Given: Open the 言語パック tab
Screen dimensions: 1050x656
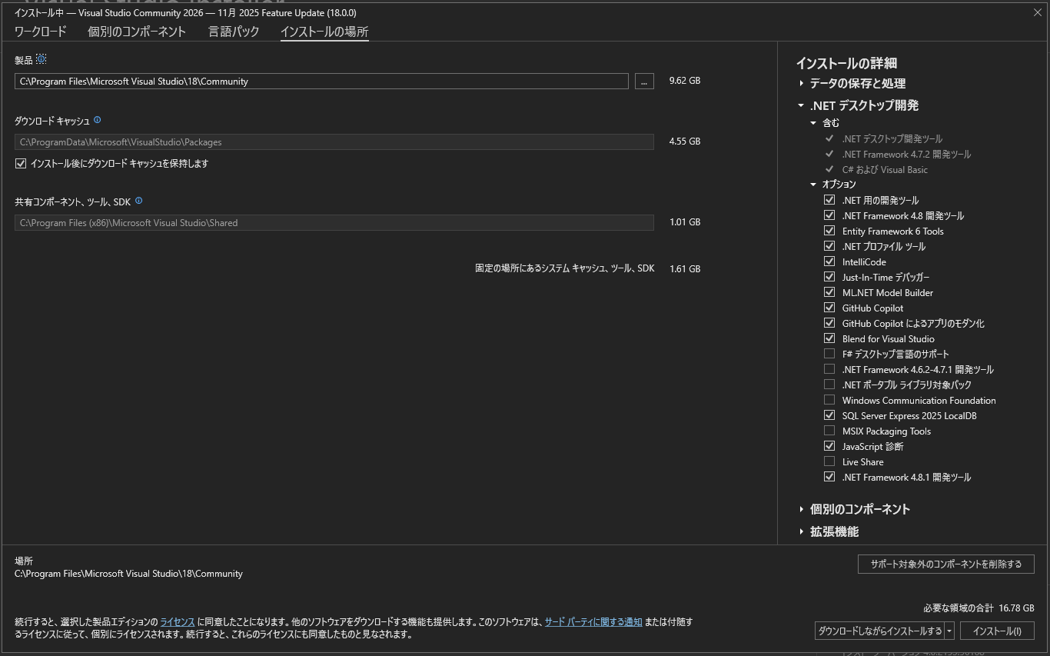Looking at the screenshot, I should point(234,32).
